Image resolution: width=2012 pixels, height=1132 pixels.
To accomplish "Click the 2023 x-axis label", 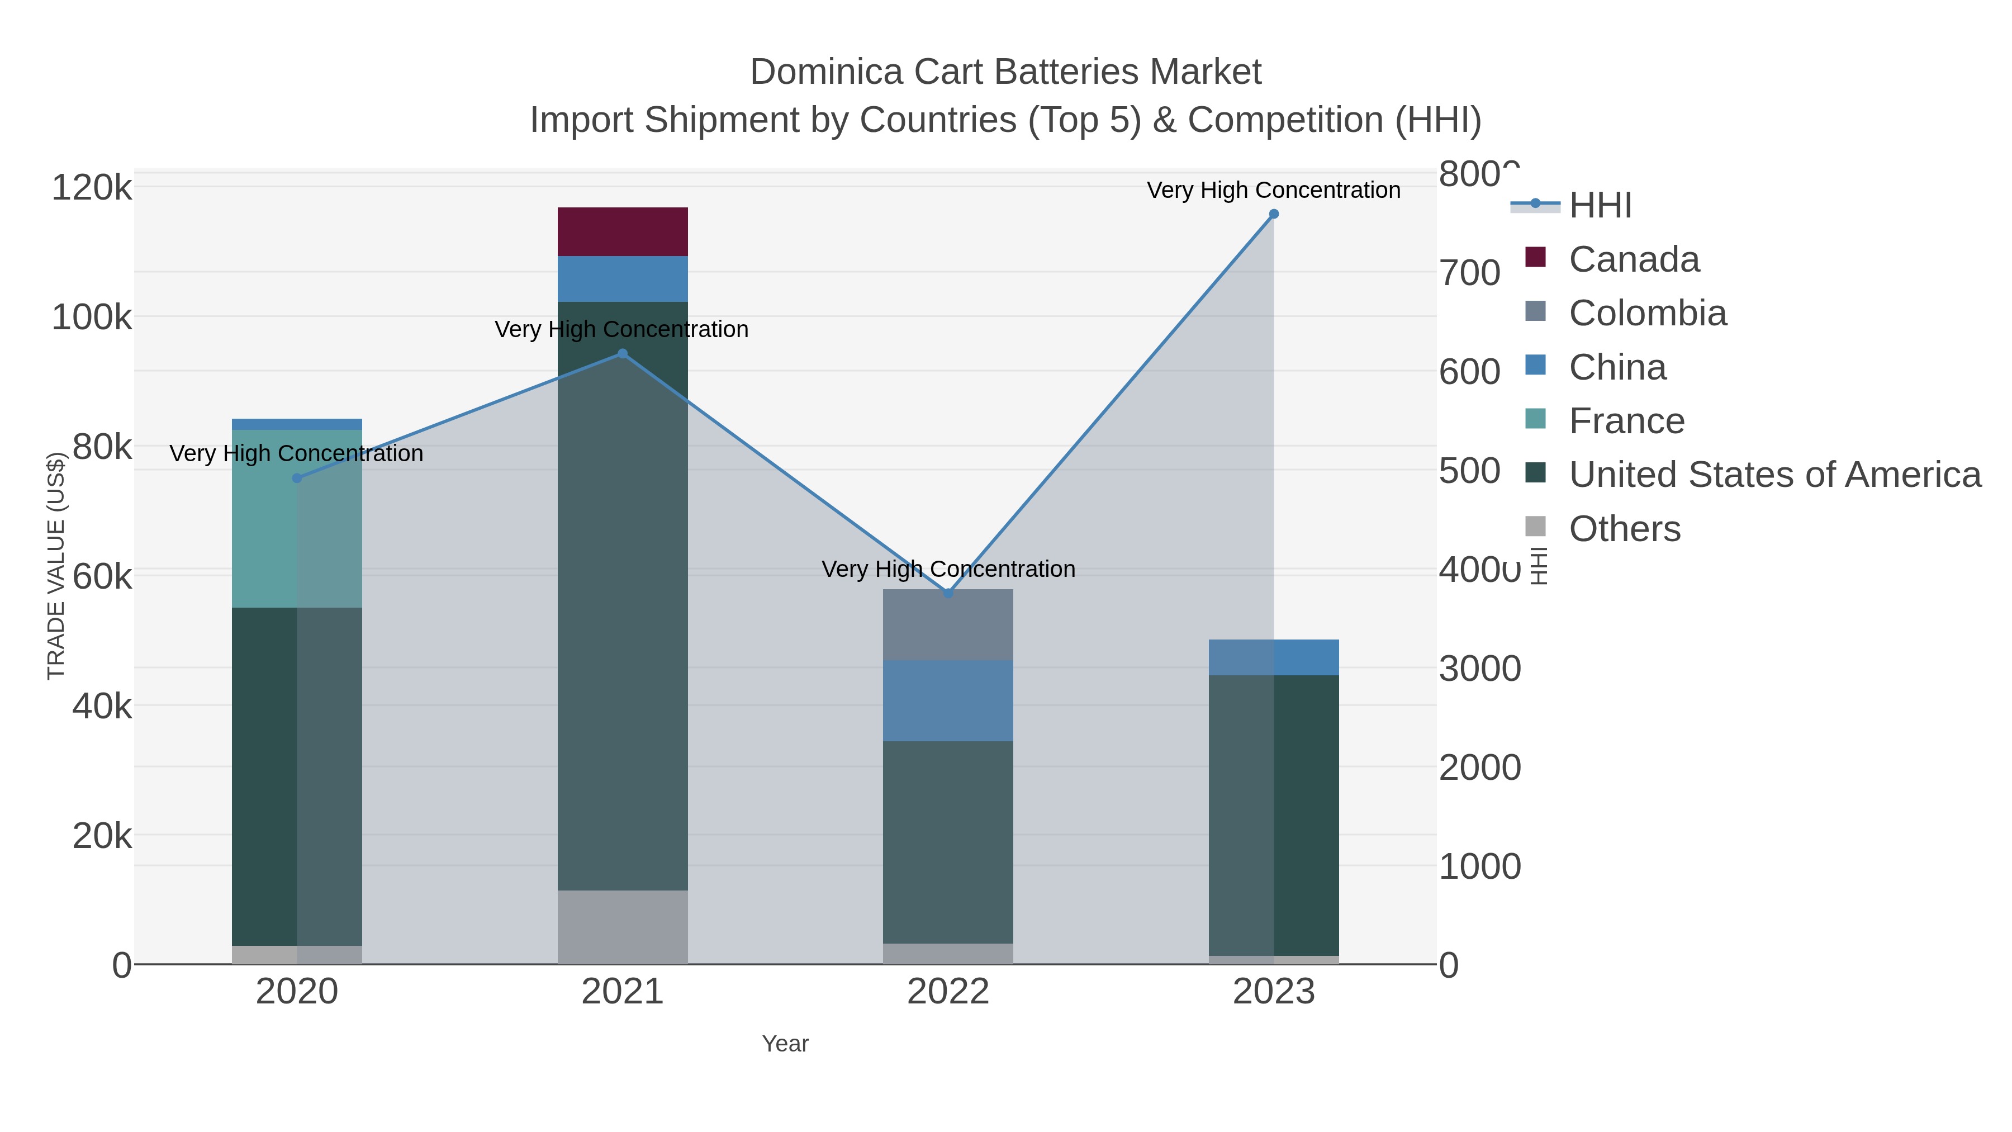I will coord(1274,992).
